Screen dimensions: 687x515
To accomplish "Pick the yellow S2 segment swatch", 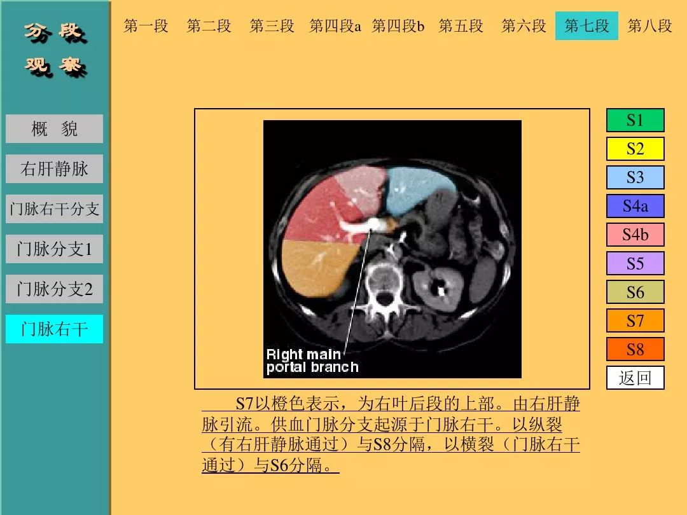I will pos(635,149).
